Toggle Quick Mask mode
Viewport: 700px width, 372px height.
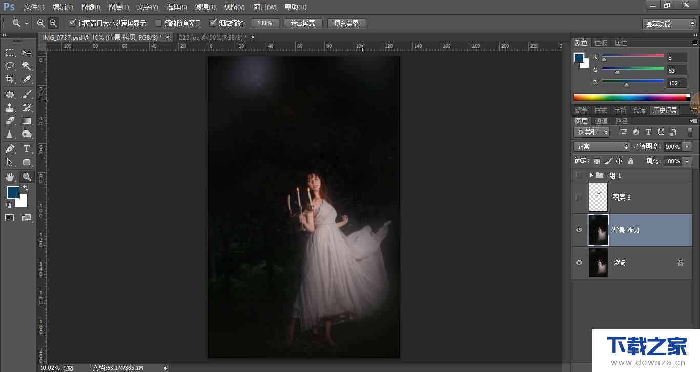point(10,217)
